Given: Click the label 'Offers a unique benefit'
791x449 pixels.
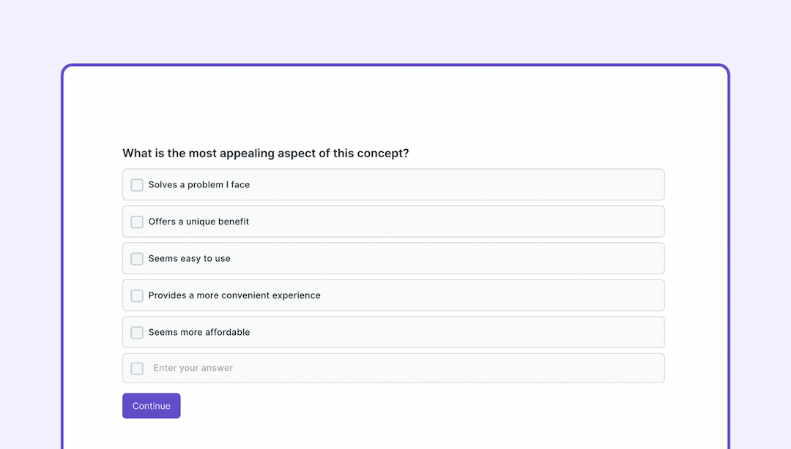Looking at the screenshot, I should (x=198, y=221).
